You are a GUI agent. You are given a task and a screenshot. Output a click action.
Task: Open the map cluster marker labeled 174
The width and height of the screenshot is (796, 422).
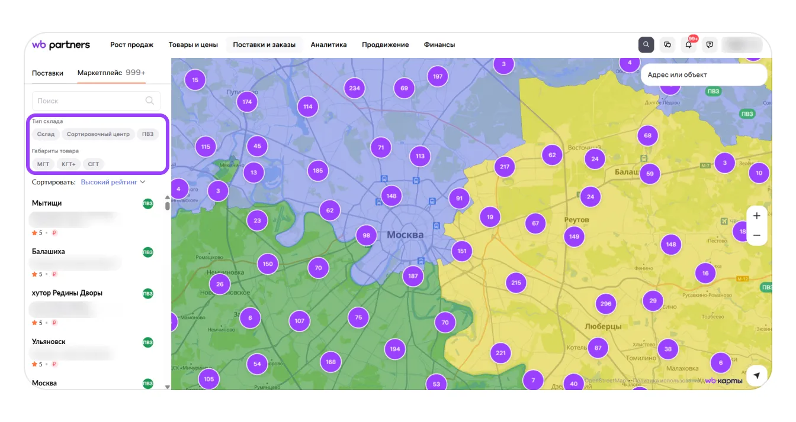[247, 102]
